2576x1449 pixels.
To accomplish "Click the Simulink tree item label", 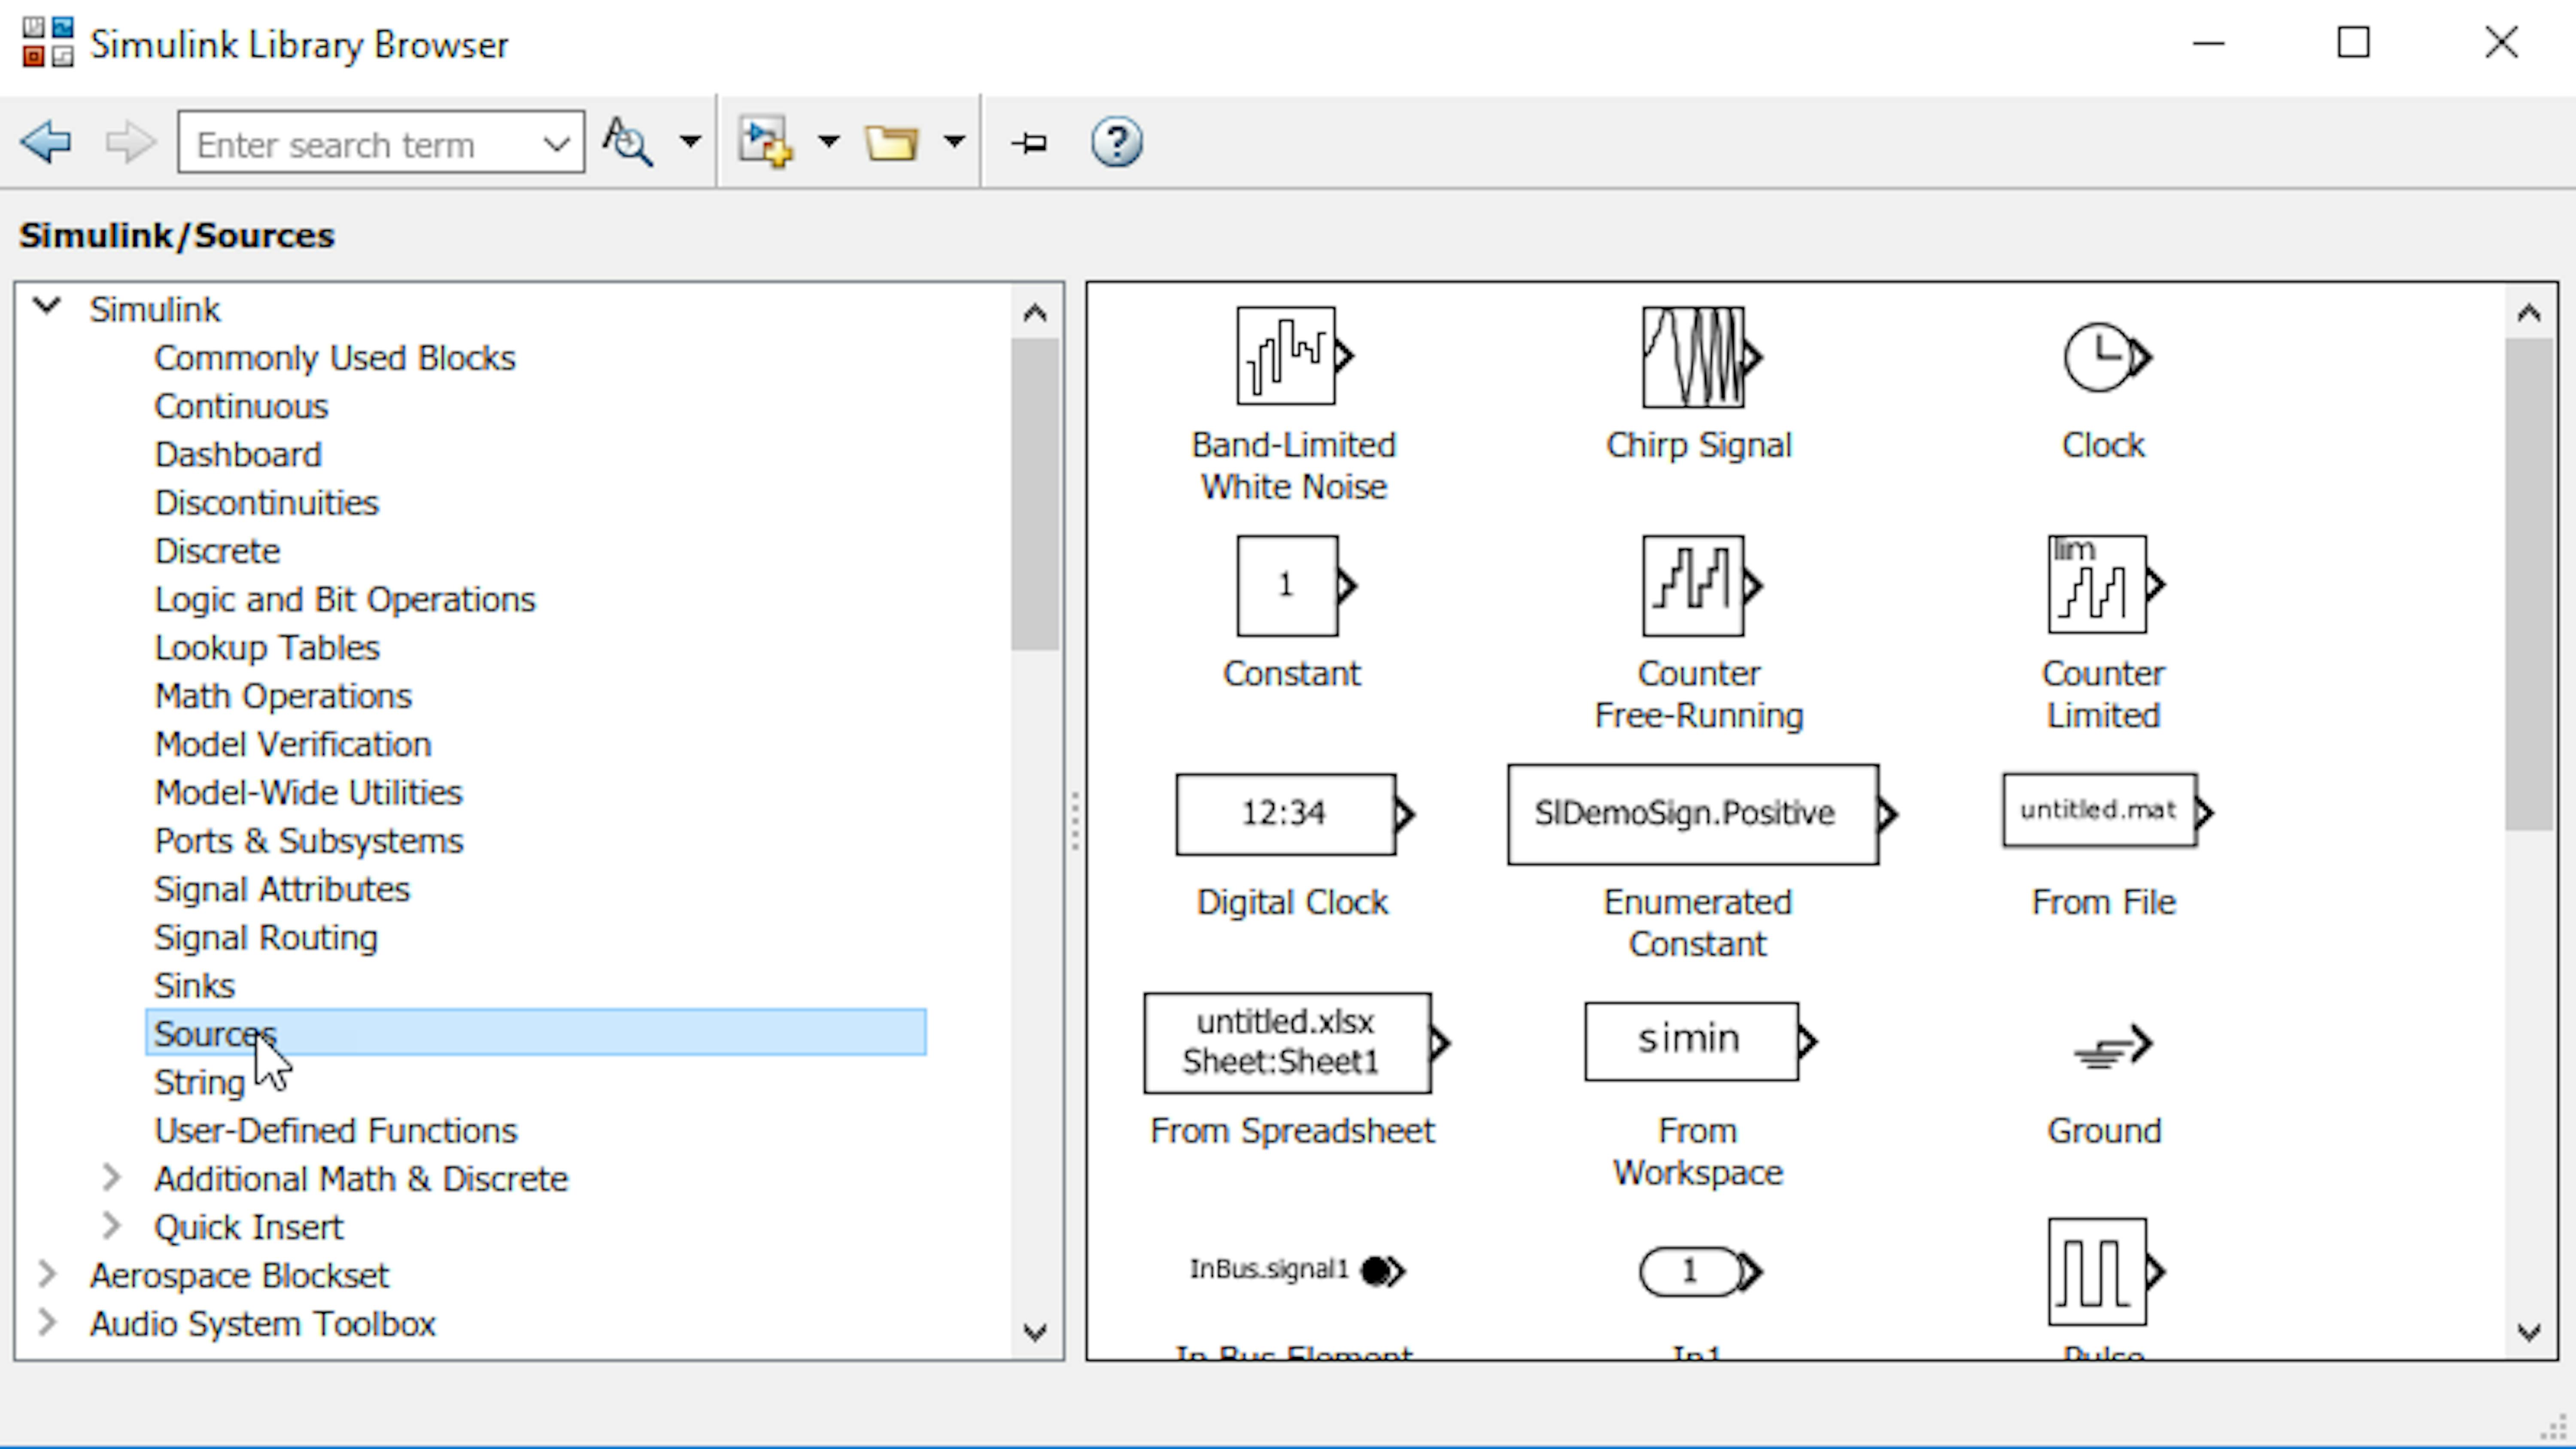I will [x=154, y=309].
